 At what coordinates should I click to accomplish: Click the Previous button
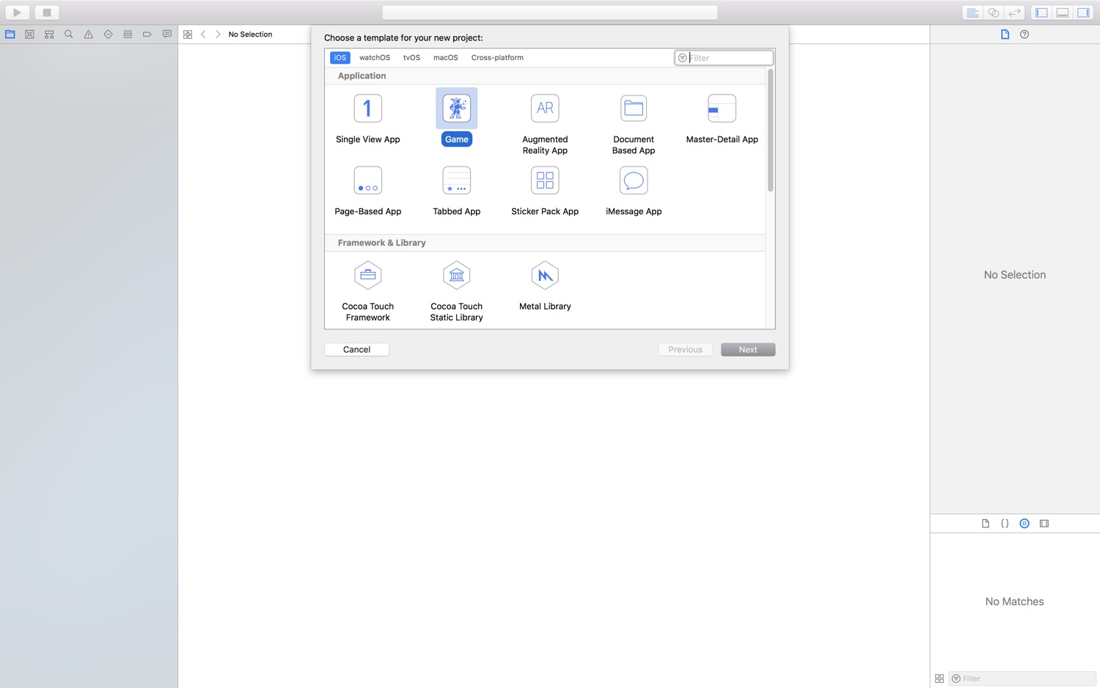(x=685, y=350)
